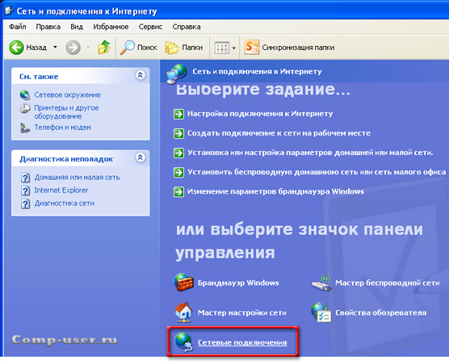The image size is (449, 364).
Task: Select Установка или настройка параметров домашней сети
Action: click(x=310, y=153)
